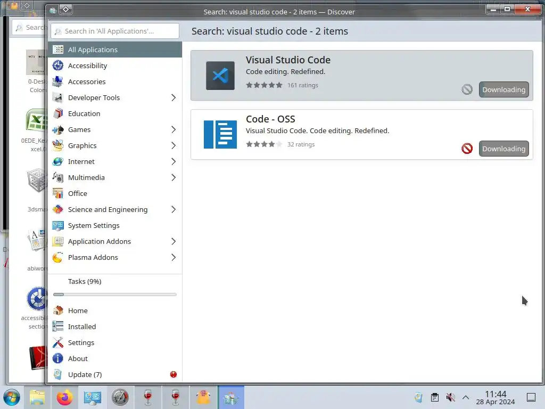Open the Education category

coord(115,114)
